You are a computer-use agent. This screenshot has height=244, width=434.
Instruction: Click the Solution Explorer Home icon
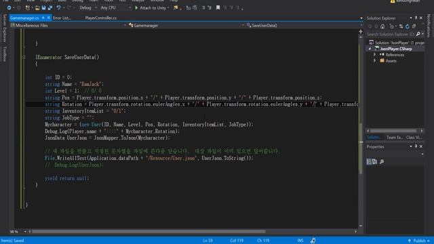382,26
